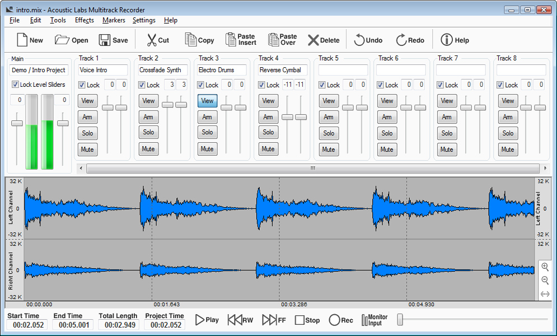Click the Delete X toolbar icon
The image size is (557, 336).
click(x=313, y=40)
